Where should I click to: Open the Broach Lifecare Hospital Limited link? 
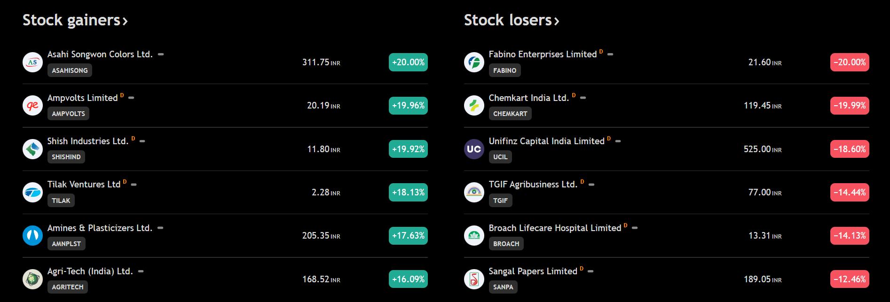click(555, 228)
